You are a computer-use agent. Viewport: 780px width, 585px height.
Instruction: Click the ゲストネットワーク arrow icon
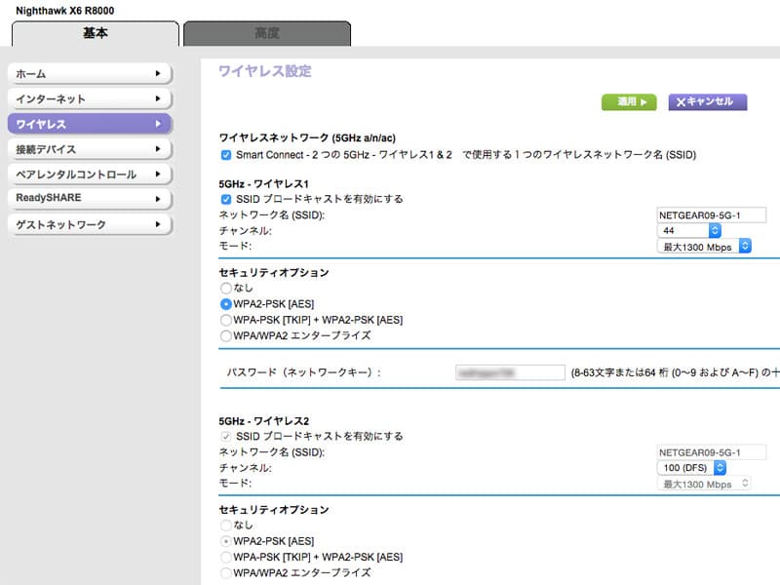tap(157, 224)
